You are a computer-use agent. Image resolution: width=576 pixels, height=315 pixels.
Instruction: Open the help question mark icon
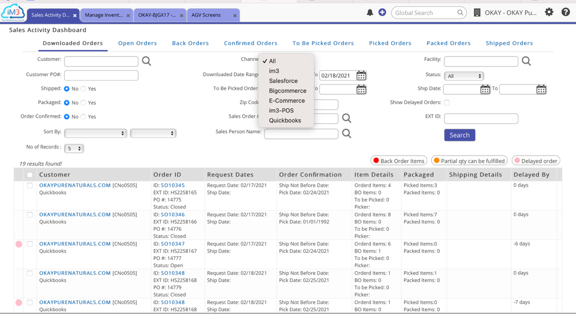click(x=566, y=12)
